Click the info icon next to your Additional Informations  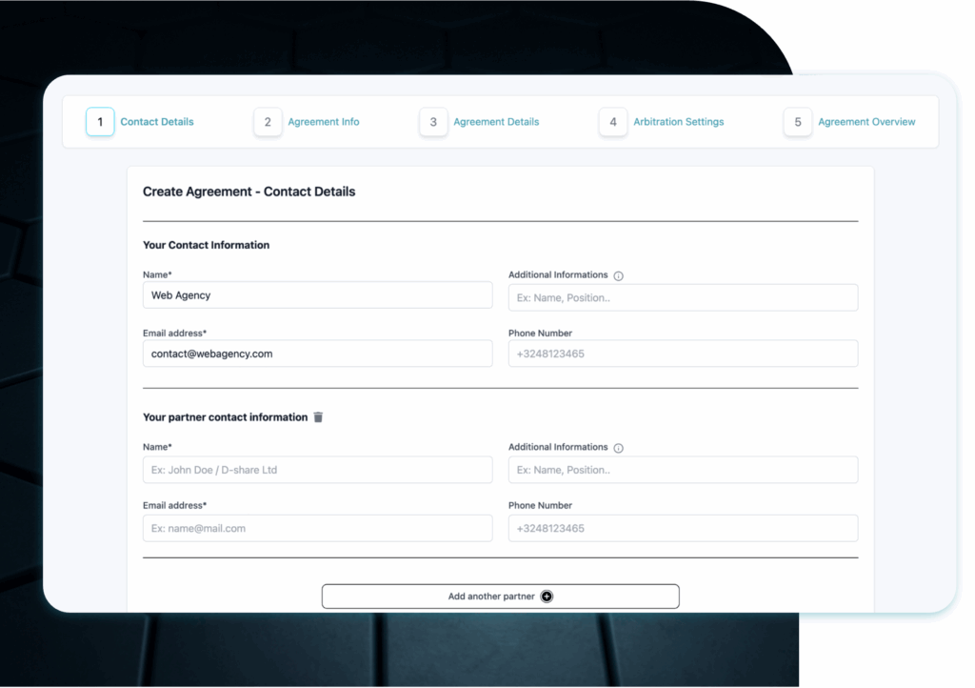618,276
